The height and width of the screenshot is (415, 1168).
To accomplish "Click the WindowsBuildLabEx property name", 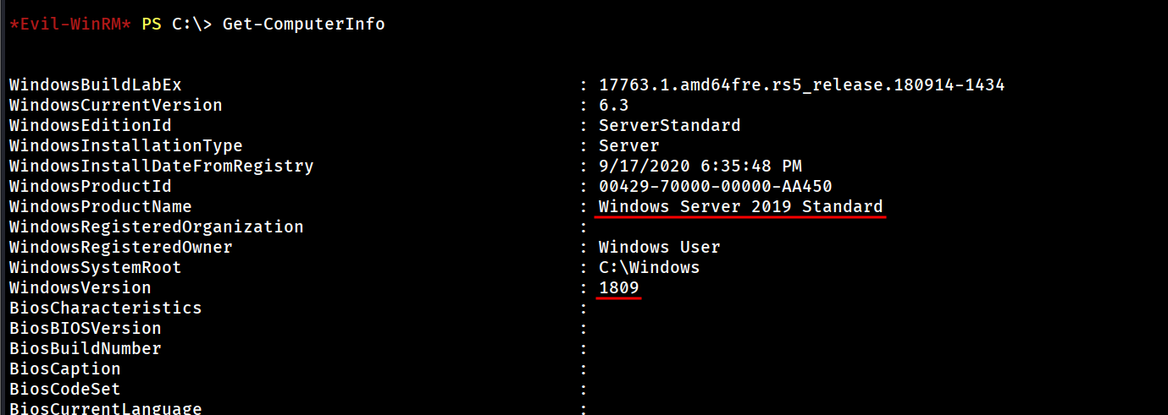I will coord(95,85).
